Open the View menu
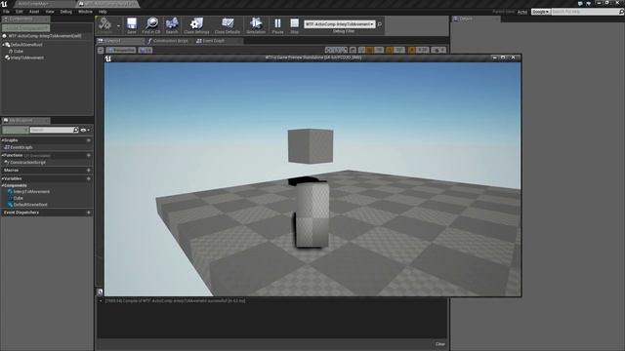625x351 pixels. [50, 12]
